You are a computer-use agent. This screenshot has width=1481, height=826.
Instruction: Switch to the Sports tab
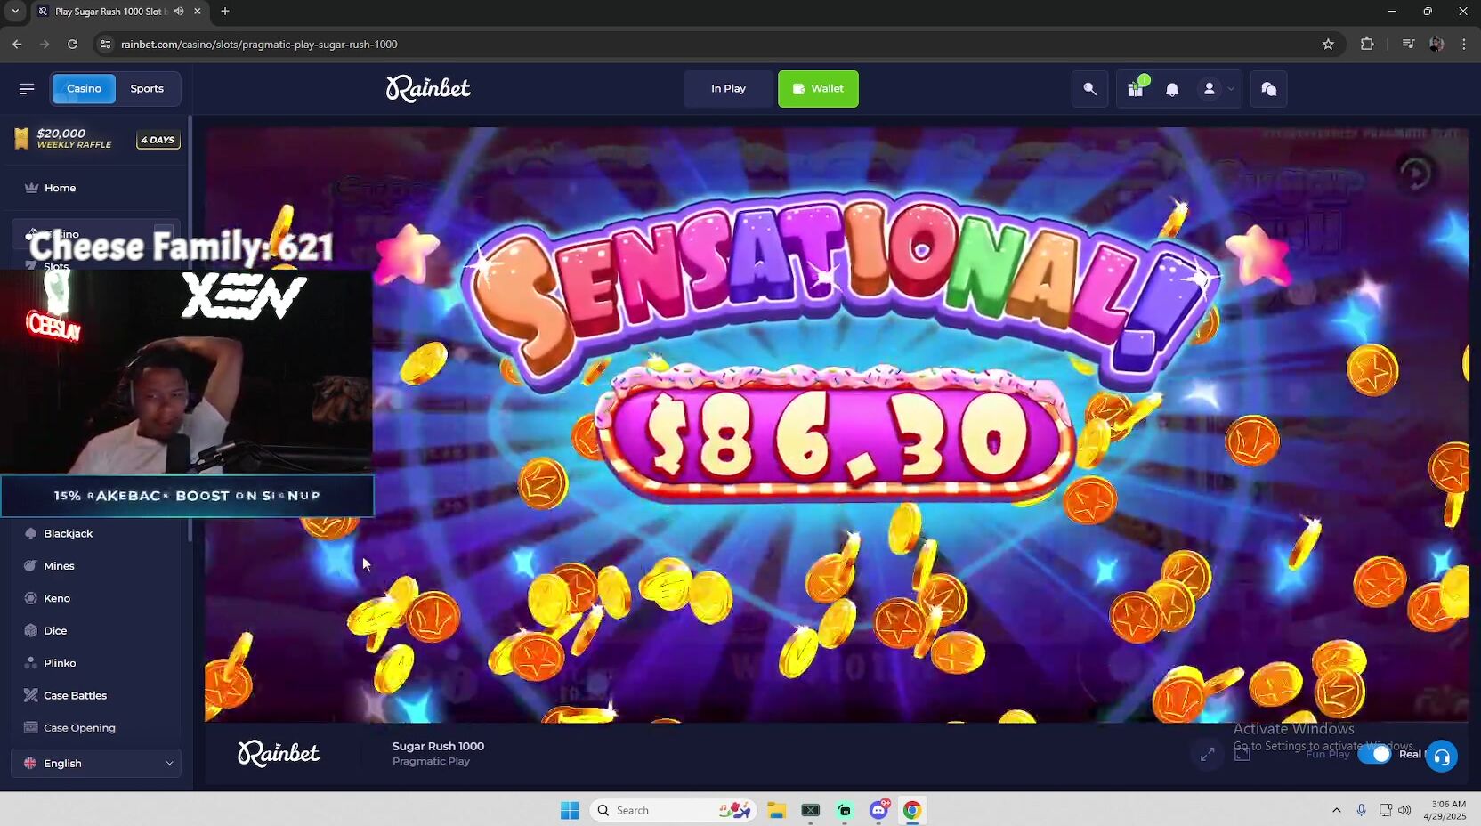tap(147, 88)
